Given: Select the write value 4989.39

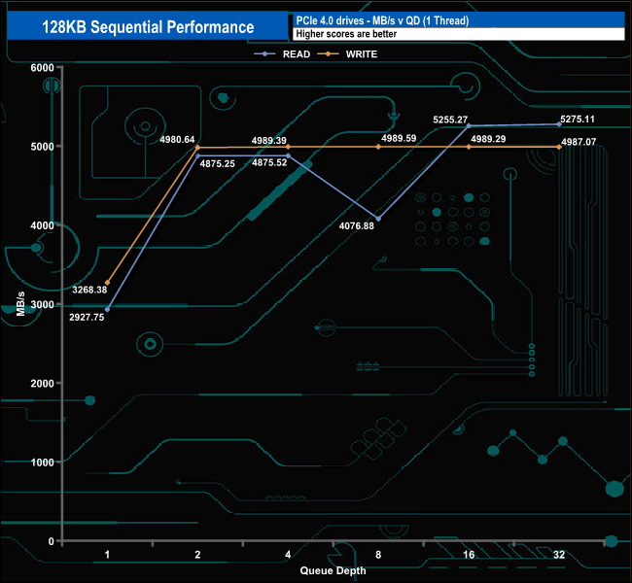Looking at the screenshot, I should [x=268, y=141].
